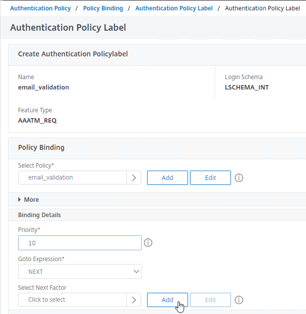
Task: Click Edit button for Select Next Factor
Action: [210, 300]
